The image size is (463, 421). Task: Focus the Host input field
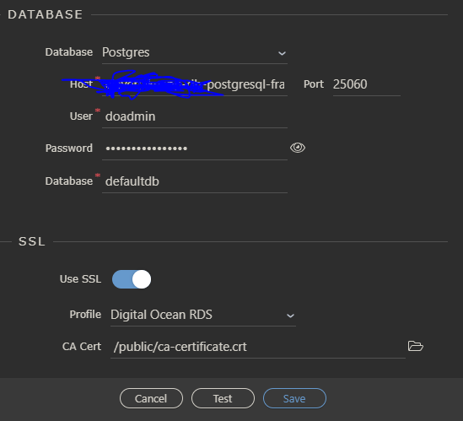pyautogui.click(x=195, y=85)
